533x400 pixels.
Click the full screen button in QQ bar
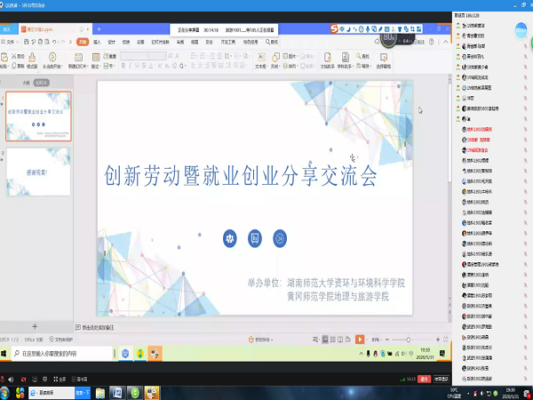(60, 379)
